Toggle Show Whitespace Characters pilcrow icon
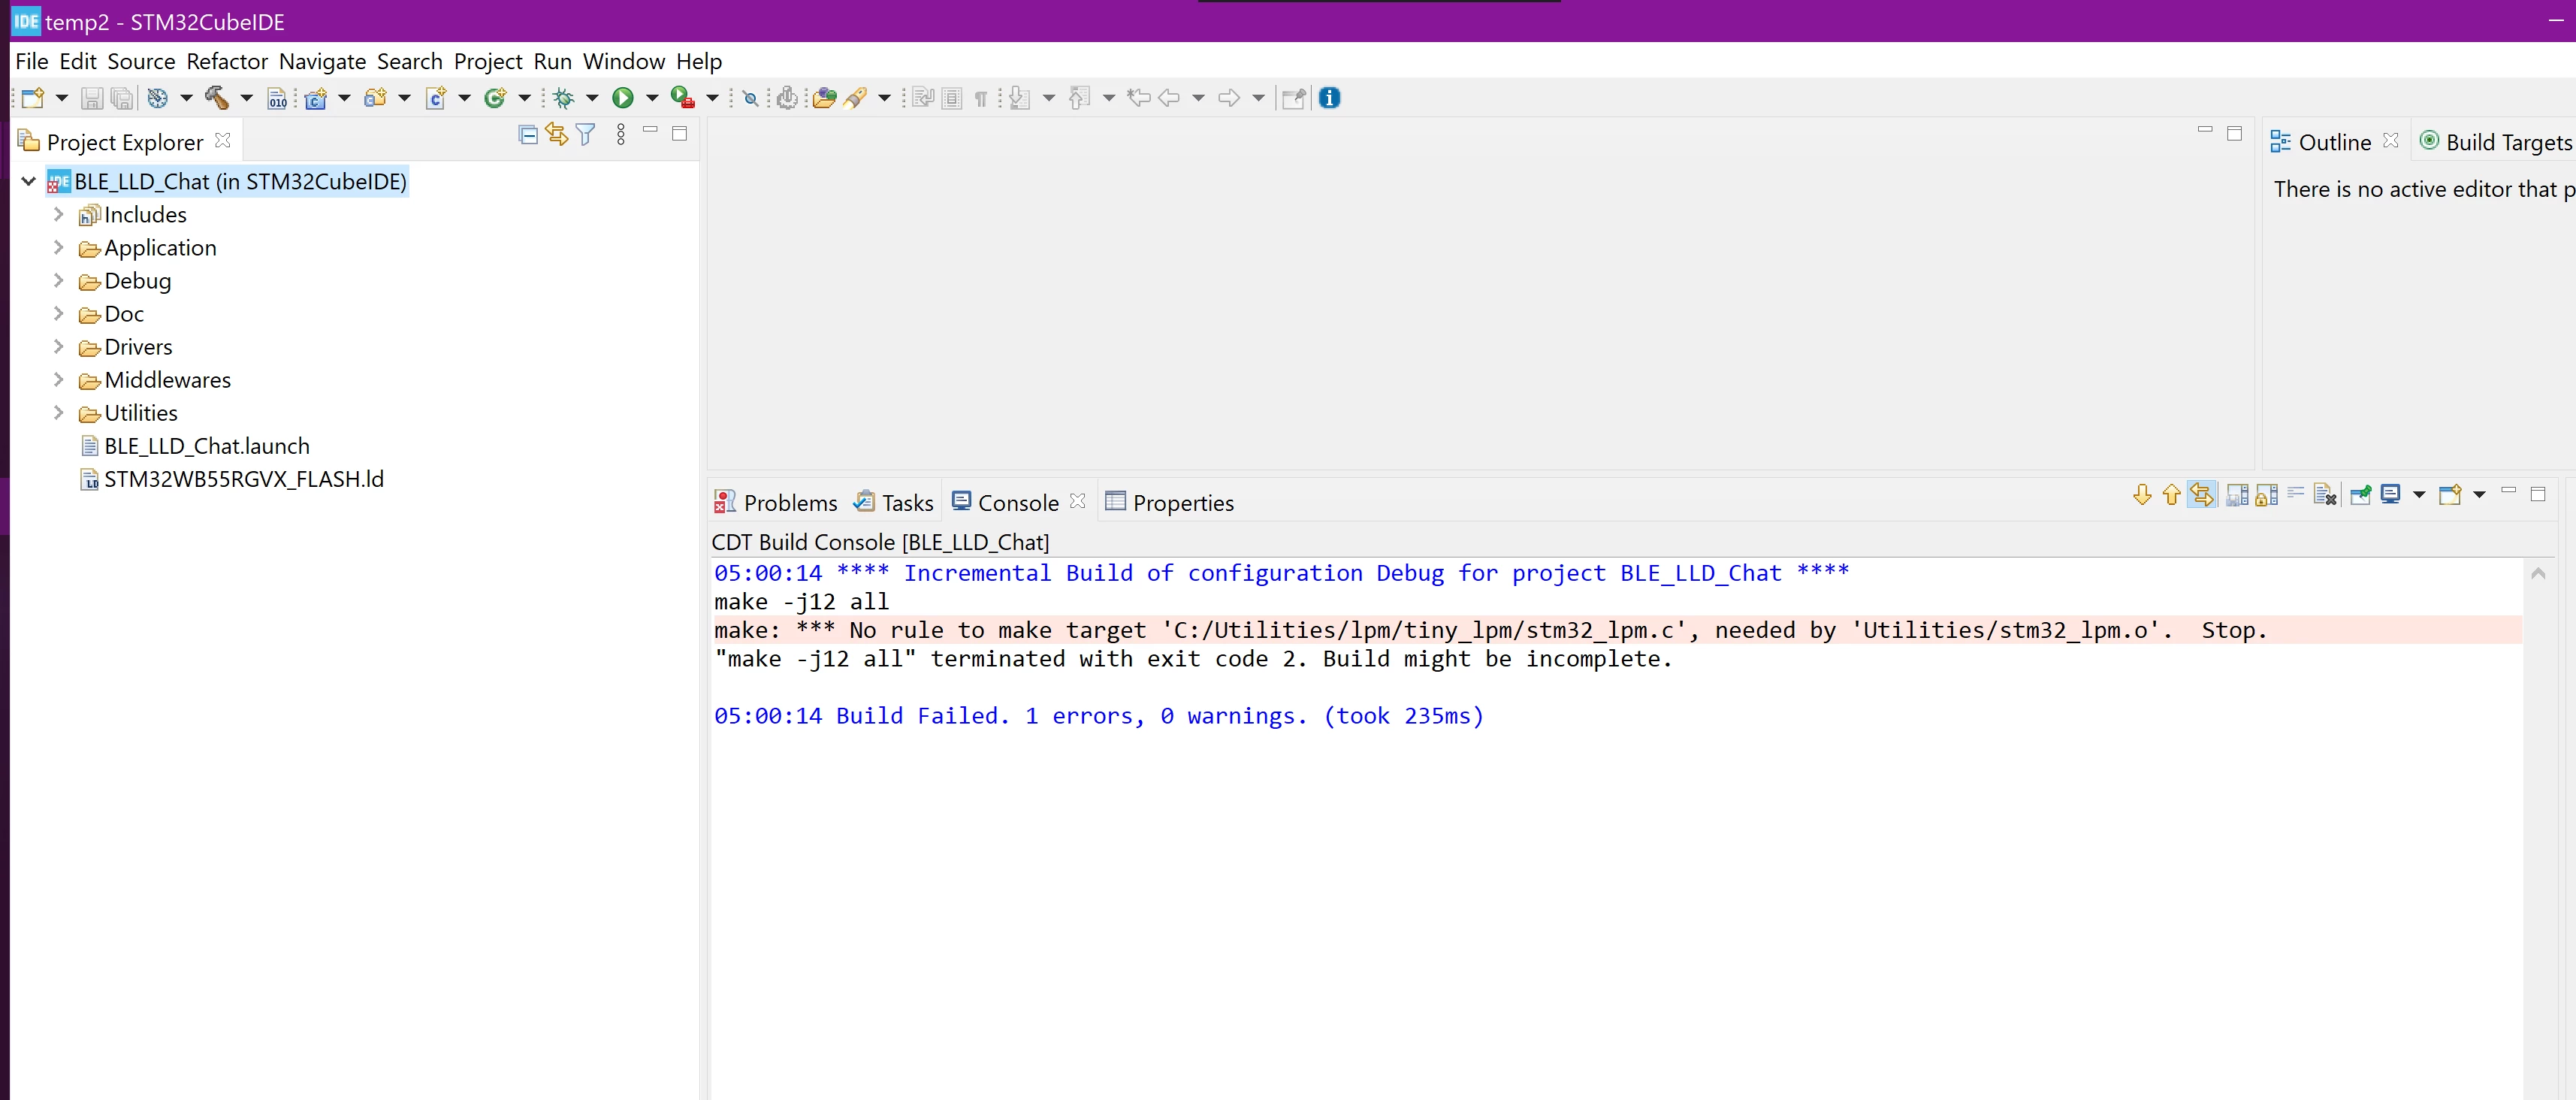Viewport: 2576px width, 1100px height. coord(981,98)
